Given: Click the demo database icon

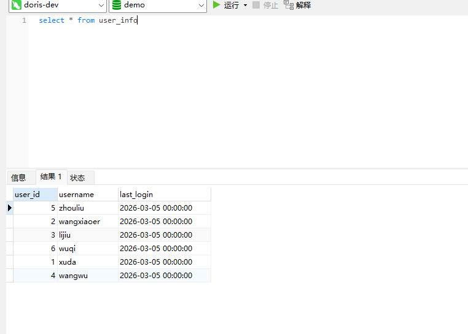Looking at the screenshot, I should [116, 5].
